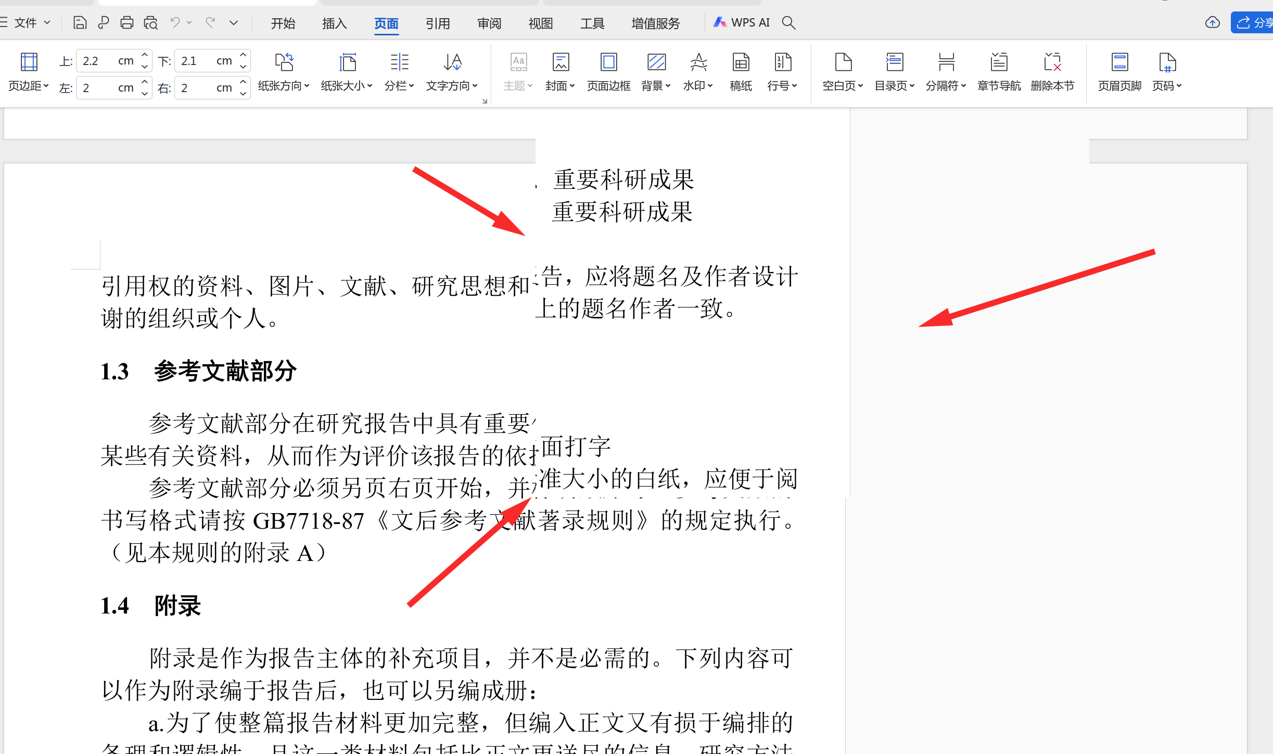
Task: Open the 水印 watermark menu
Action: click(x=698, y=72)
